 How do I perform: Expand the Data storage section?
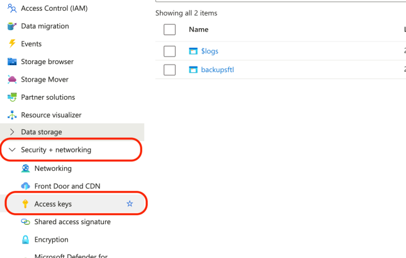coord(12,132)
